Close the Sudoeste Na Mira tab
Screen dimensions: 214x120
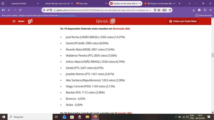(38, 3)
